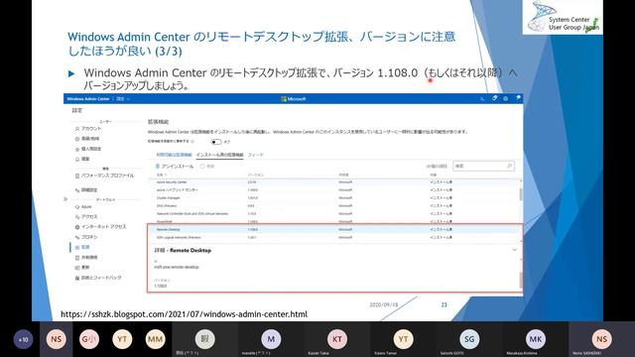
Task: Select the NS avatar beside the +10 badge
Action: tap(56, 339)
